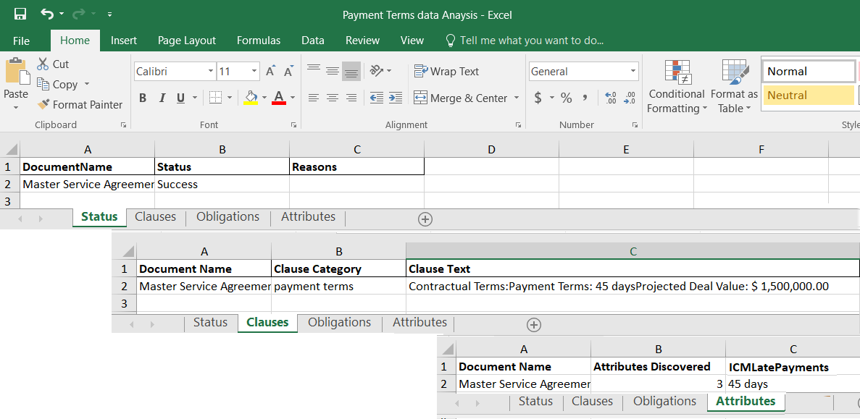Open the Formulas ribbon tab
The height and width of the screenshot is (419, 860).
click(259, 41)
